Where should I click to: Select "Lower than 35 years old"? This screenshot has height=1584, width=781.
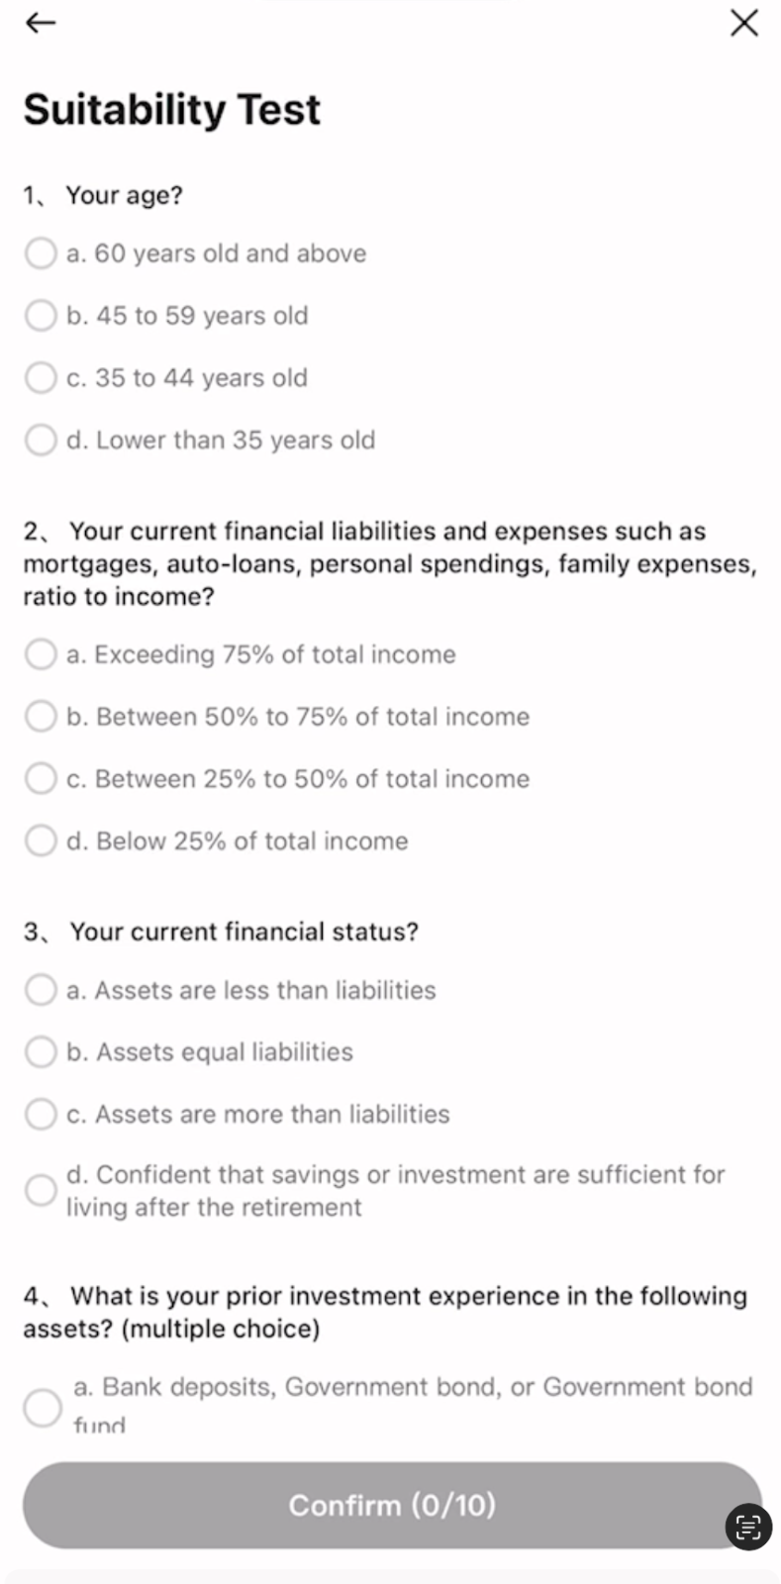coord(41,440)
